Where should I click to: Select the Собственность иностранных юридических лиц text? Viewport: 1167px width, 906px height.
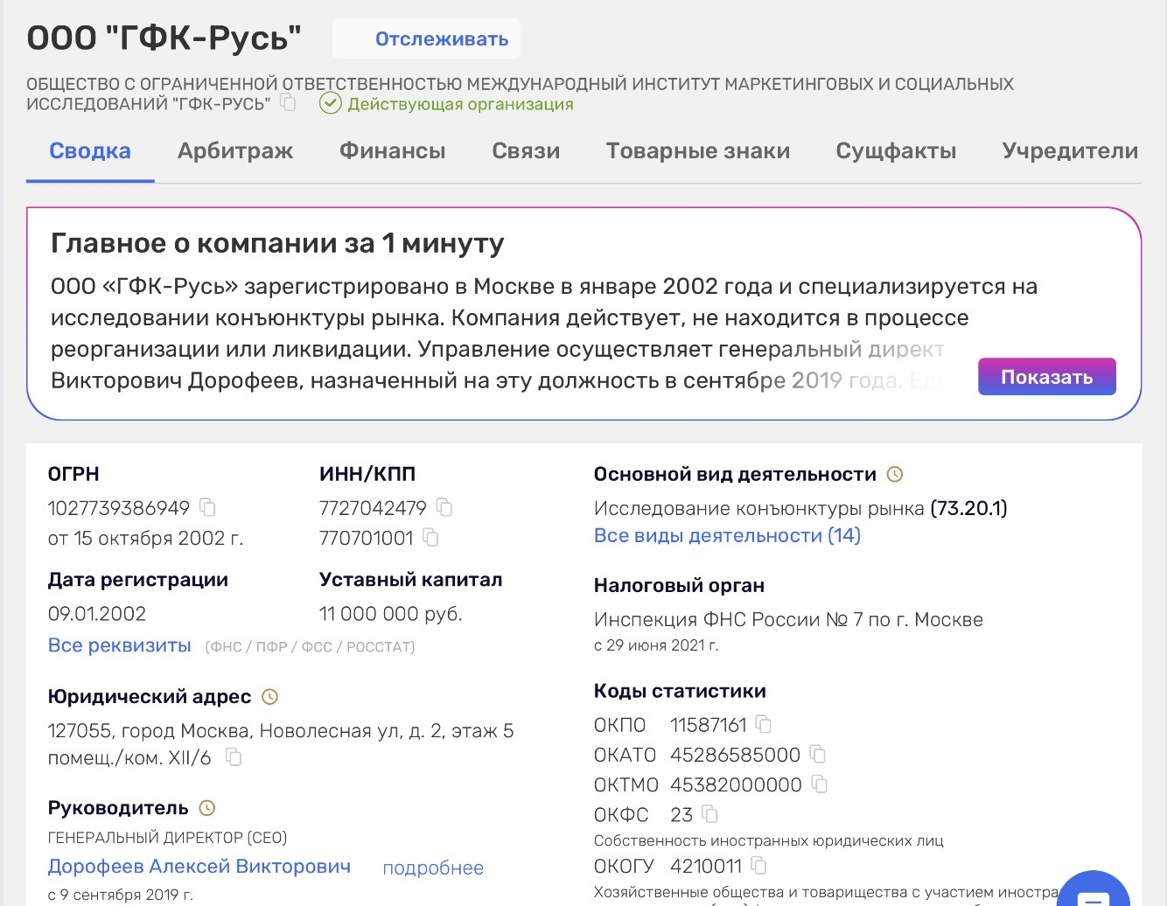click(769, 841)
